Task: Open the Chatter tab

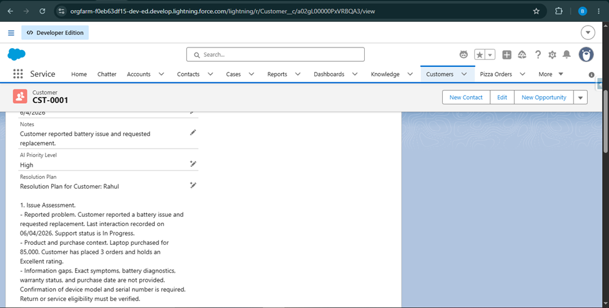Action: pyautogui.click(x=107, y=74)
